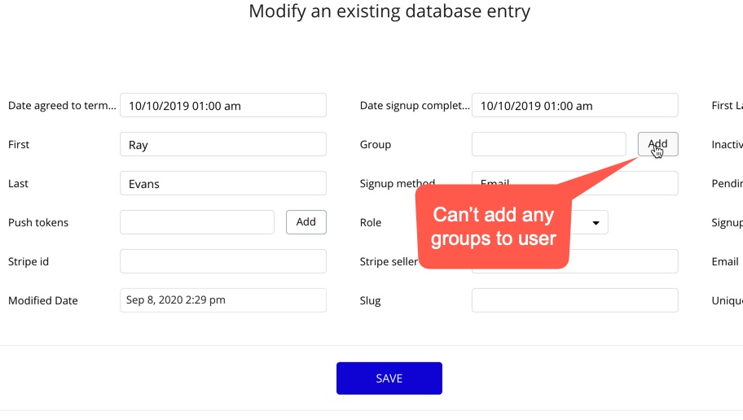Focus the empty Group input field

549,144
